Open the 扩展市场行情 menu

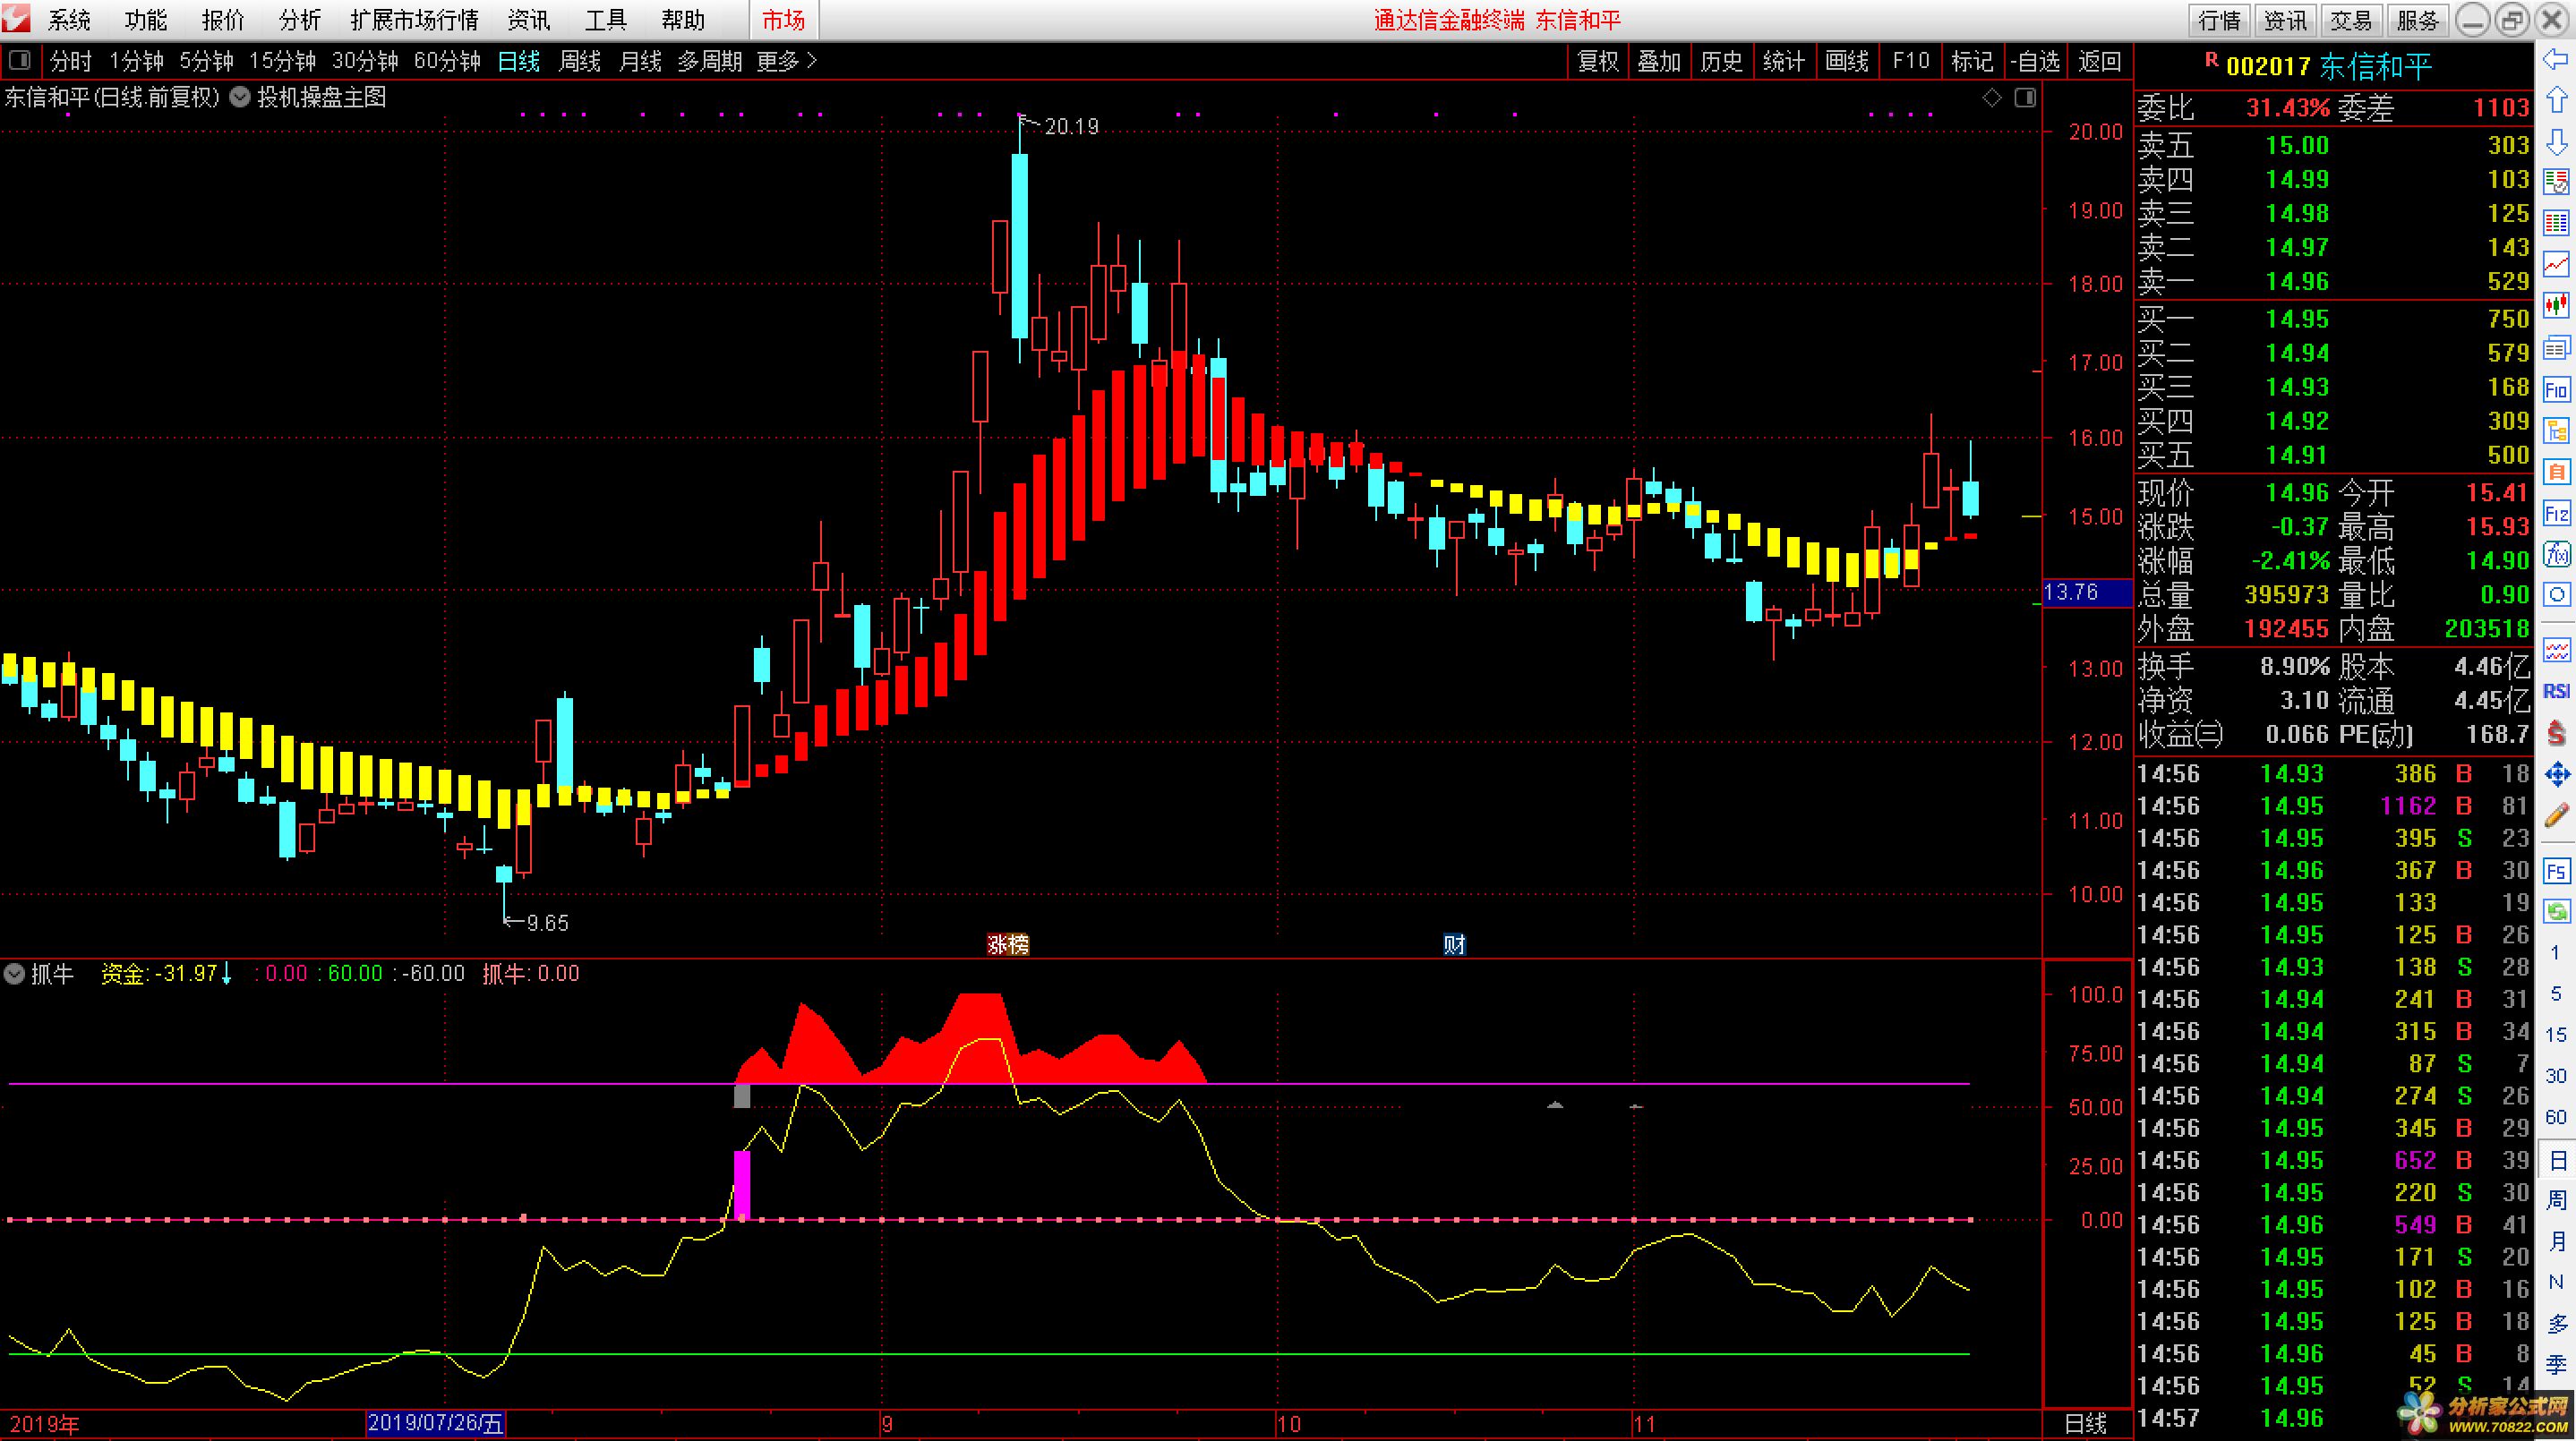click(x=415, y=19)
